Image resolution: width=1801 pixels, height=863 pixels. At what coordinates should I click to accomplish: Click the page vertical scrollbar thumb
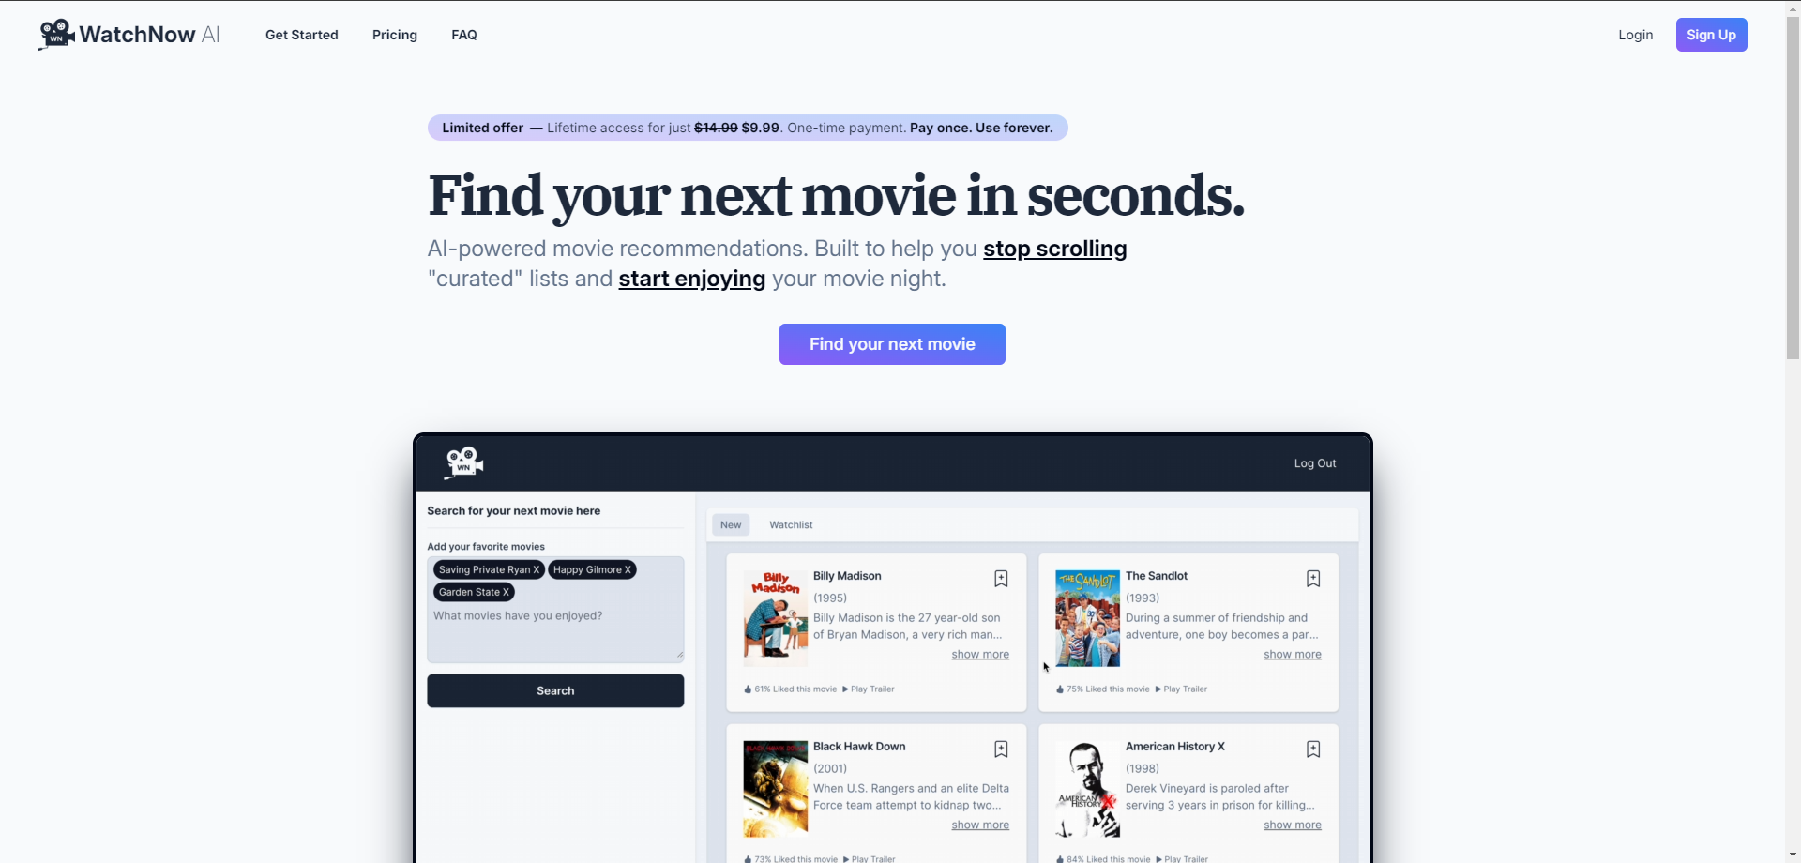(x=1793, y=188)
